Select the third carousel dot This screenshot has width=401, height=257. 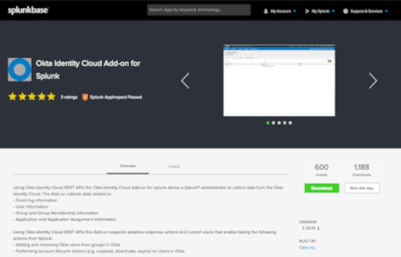coord(279,123)
